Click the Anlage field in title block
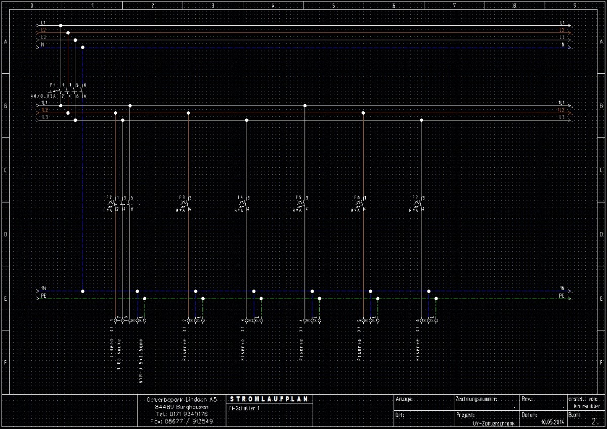The image size is (607, 429). [423, 402]
